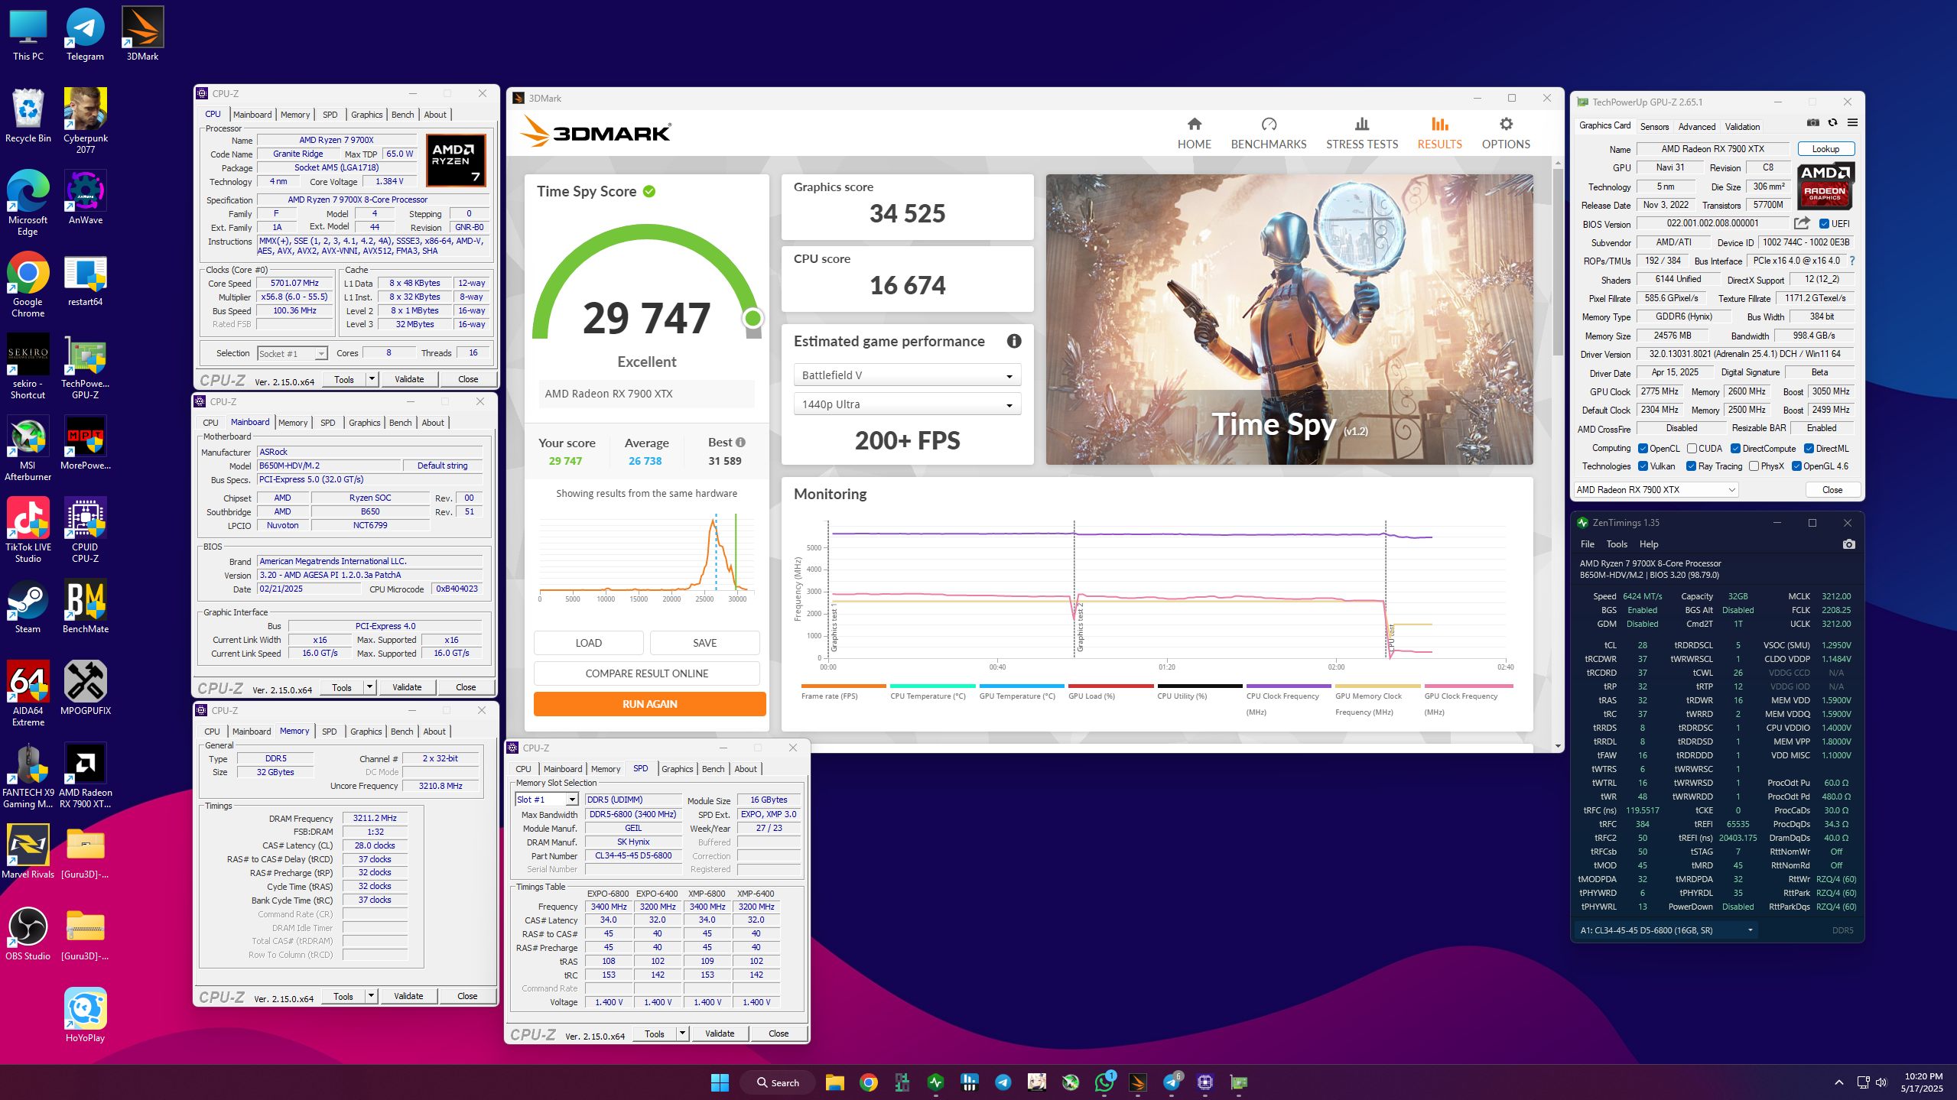The image size is (1957, 1100).
Task: Open AIDA64 Extreme desktop icon
Action: (28, 693)
